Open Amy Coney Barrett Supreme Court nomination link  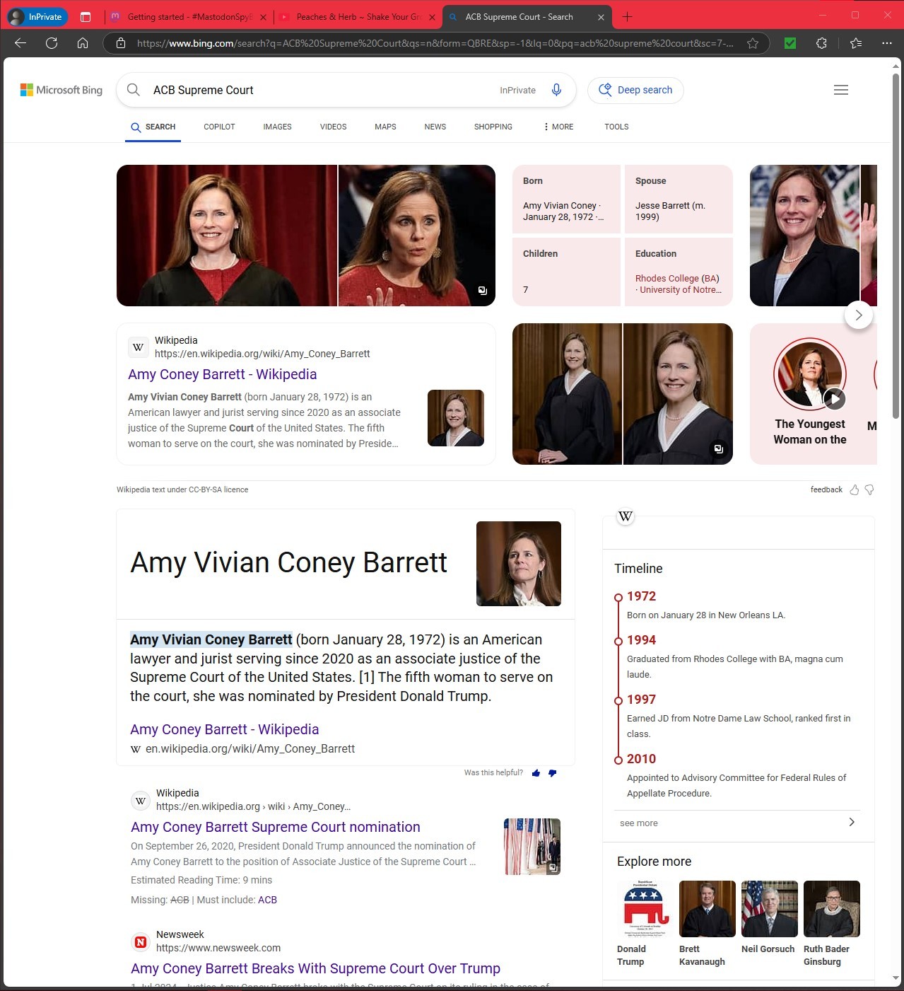275,827
